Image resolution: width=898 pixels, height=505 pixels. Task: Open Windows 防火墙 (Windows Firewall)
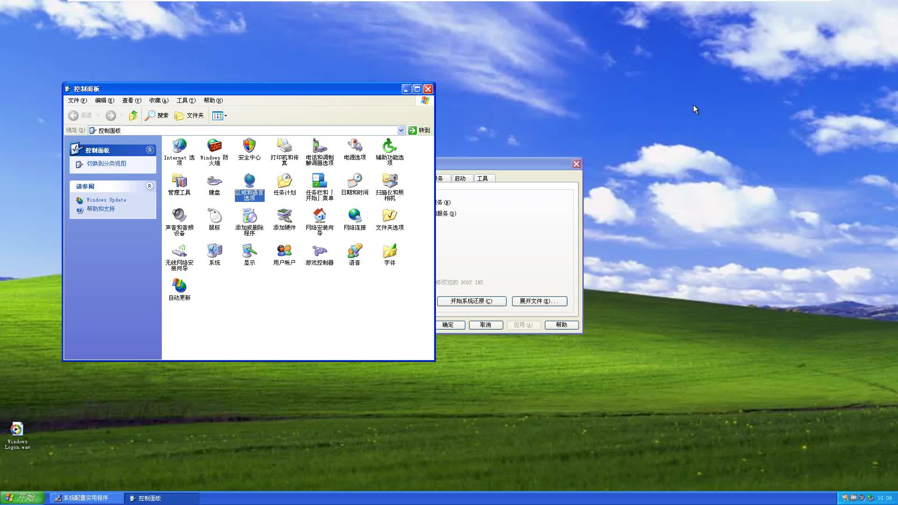[x=214, y=147]
